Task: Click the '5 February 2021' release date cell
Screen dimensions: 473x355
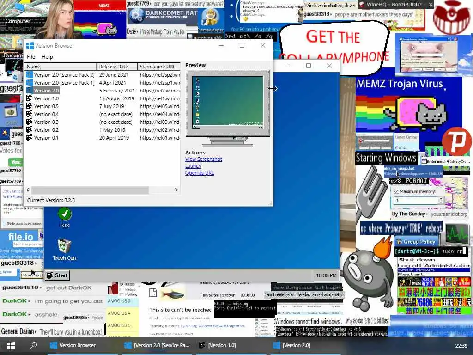Action: pos(117,91)
